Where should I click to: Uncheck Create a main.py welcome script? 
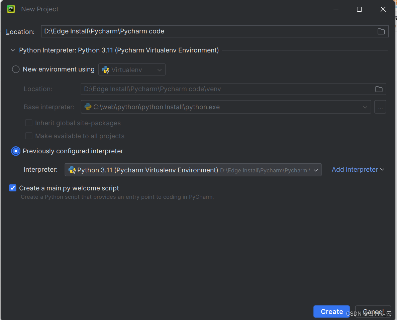pyautogui.click(x=13, y=188)
